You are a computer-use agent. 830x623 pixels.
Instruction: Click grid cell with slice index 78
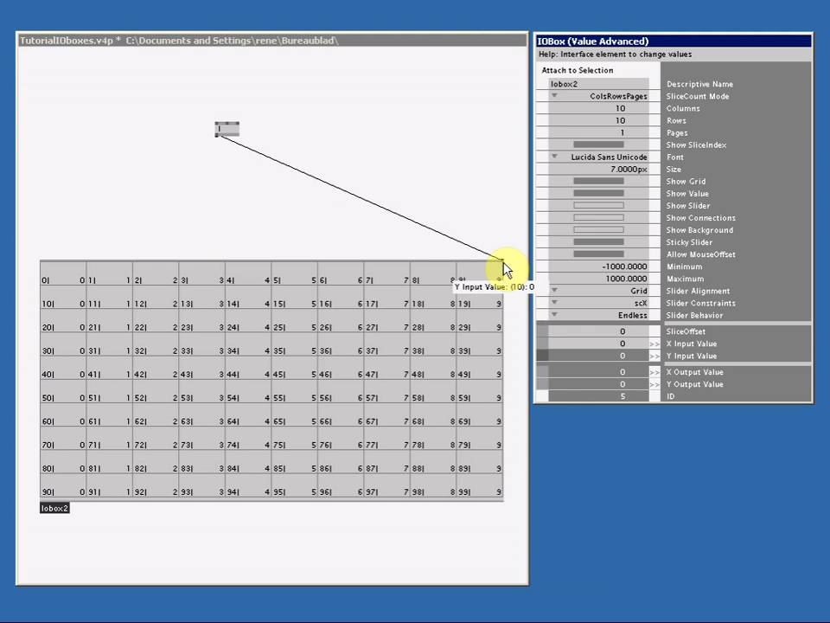coord(433,438)
